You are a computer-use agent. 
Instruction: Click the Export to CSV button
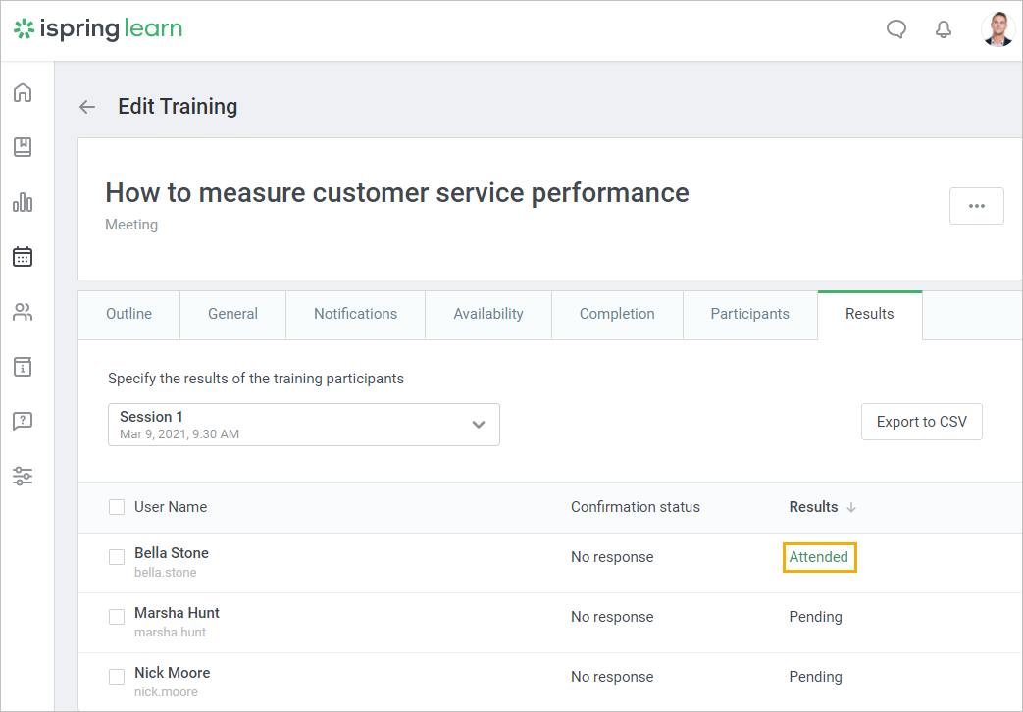921,422
